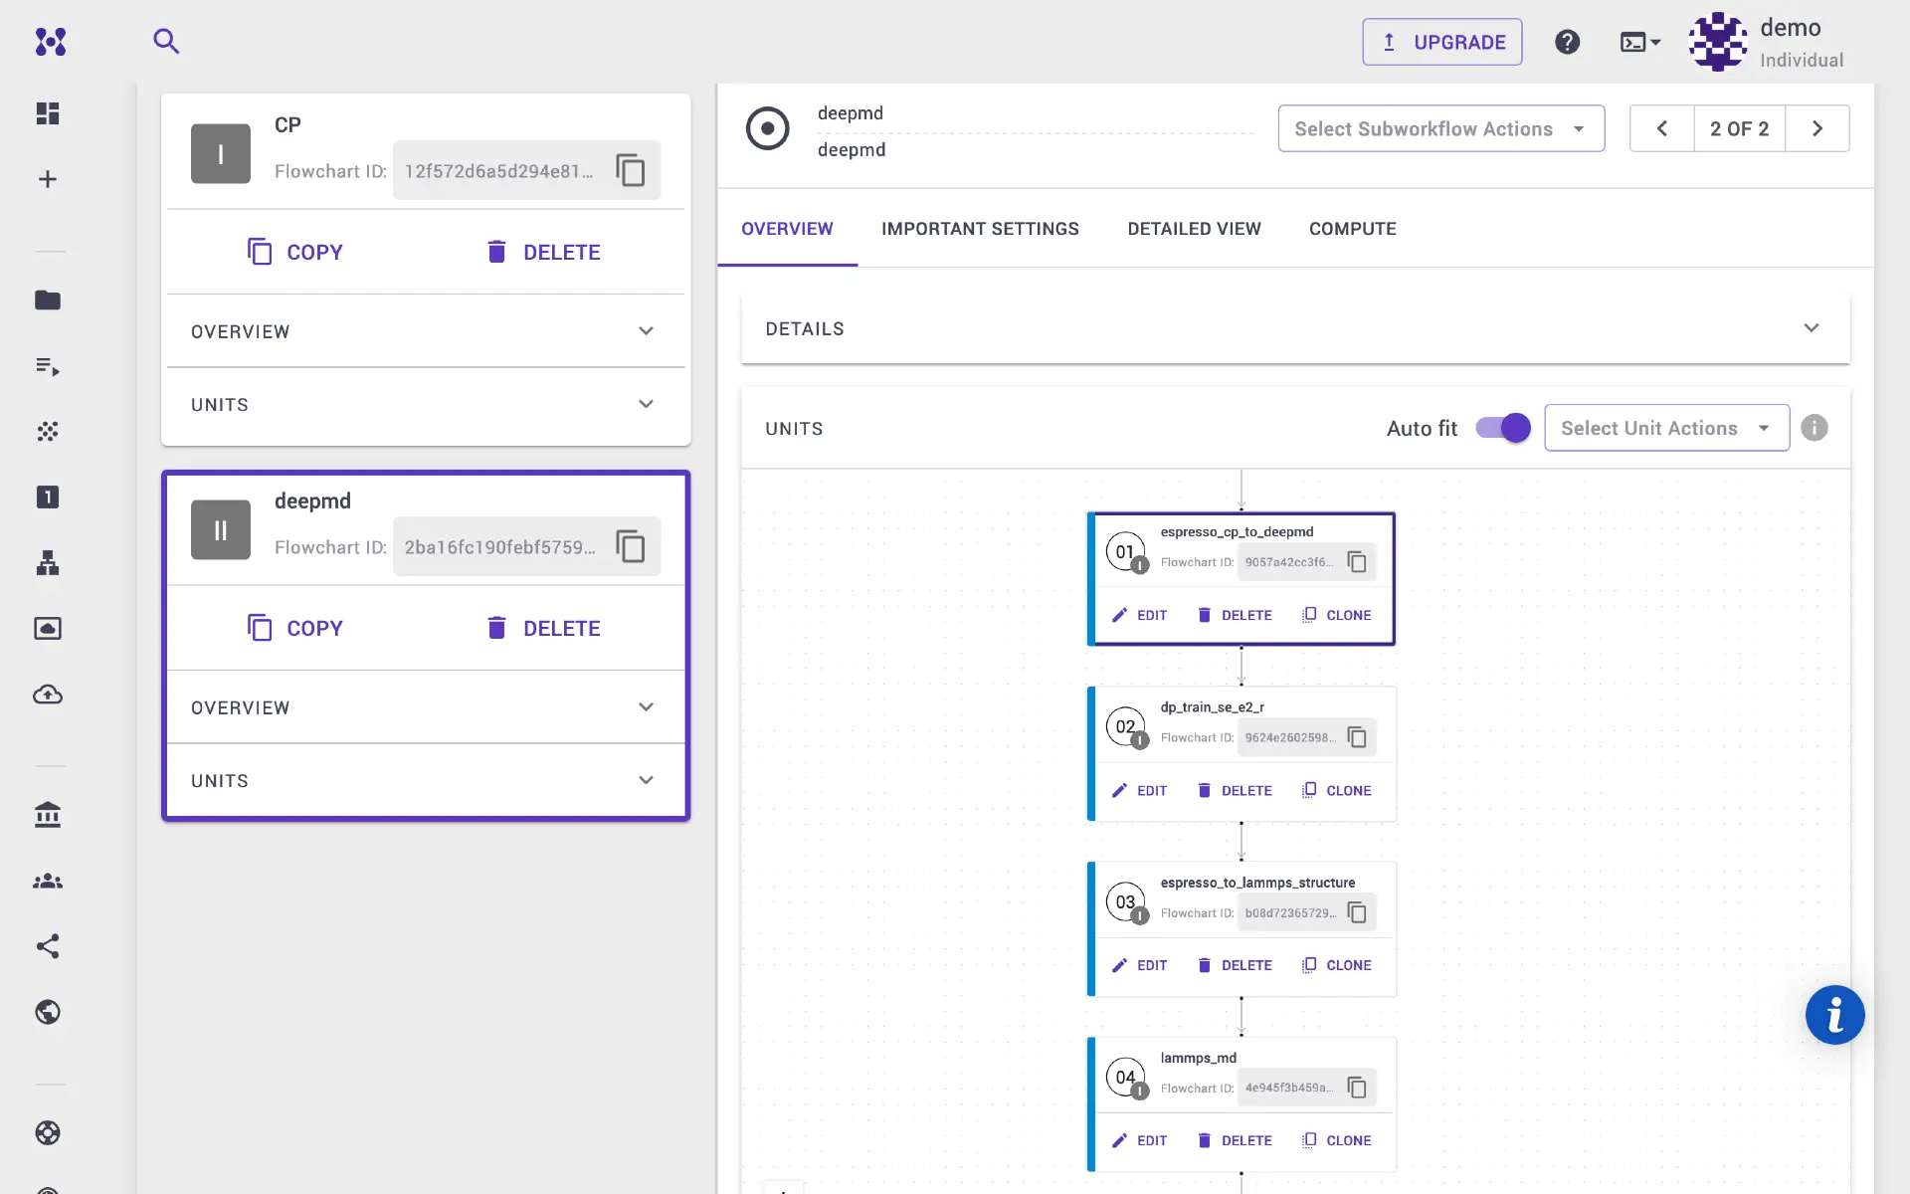Copy the deepmd Flowchart ID
This screenshot has width=1910, height=1194.
[631, 546]
